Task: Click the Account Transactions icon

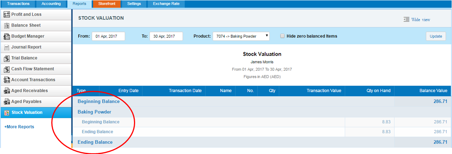Action: click(x=6, y=80)
